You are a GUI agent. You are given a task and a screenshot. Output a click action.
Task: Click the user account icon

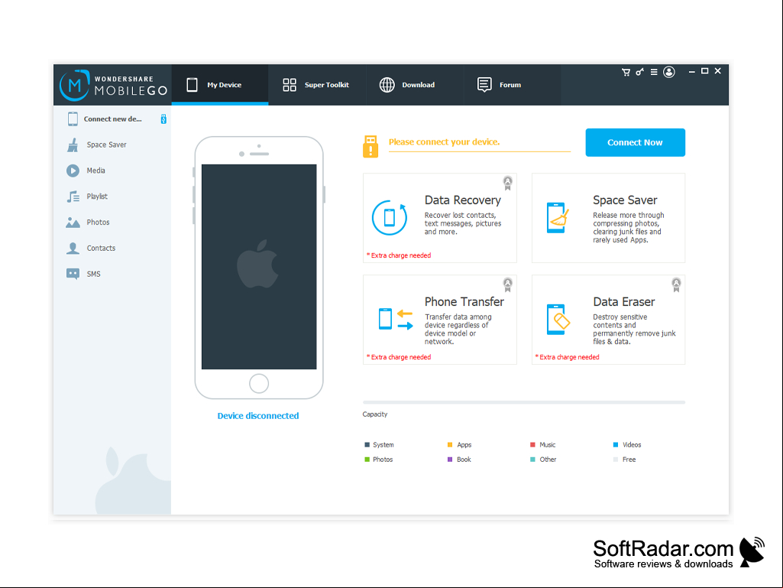669,72
